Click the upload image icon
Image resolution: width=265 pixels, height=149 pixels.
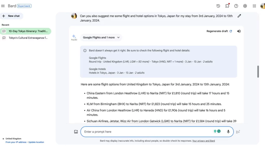[x=76, y=132]
